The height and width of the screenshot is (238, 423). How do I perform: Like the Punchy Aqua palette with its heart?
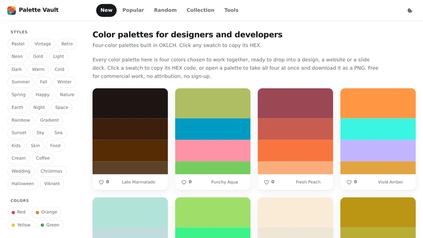[183, 182]
